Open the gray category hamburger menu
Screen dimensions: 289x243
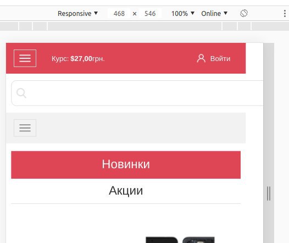(x=25, y=128)
